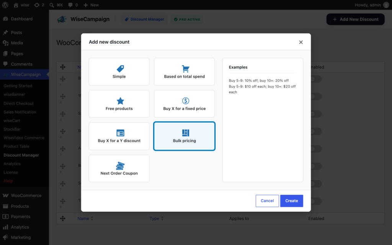
Task: Open the WiseCampaign Analytics submenu item
Action: (12, 164)
